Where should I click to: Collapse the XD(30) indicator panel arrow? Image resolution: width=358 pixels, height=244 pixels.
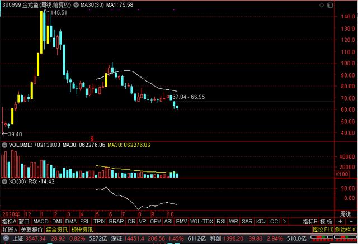point(3,181)
